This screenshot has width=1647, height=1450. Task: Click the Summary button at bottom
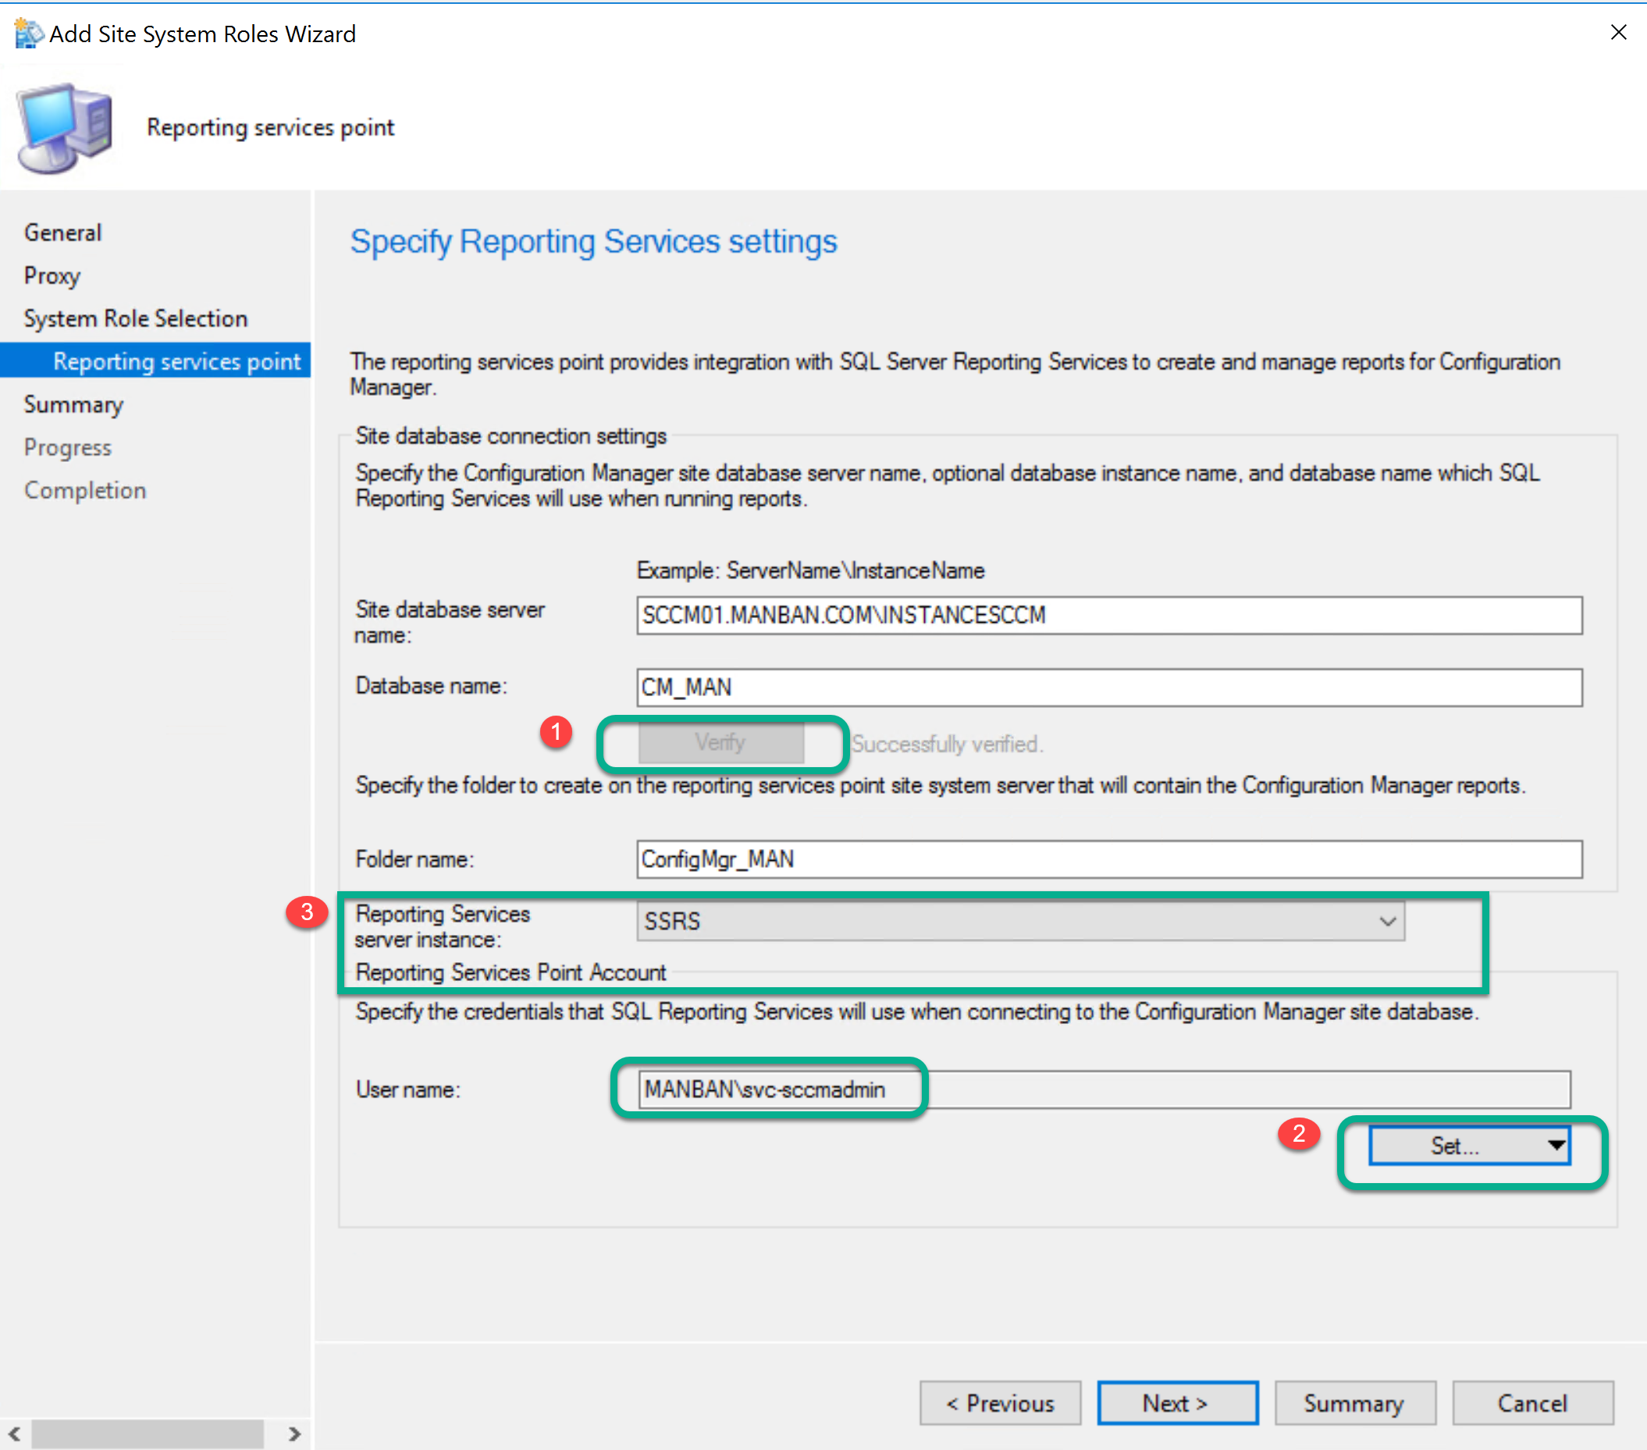1355,1402
